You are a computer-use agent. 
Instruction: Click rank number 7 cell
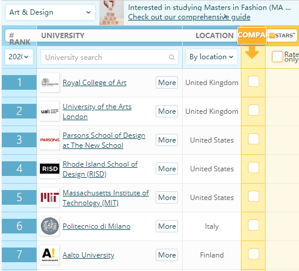tap(19, 255)
